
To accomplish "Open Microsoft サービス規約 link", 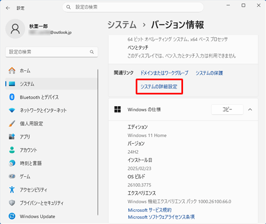I will click(149, 210).
